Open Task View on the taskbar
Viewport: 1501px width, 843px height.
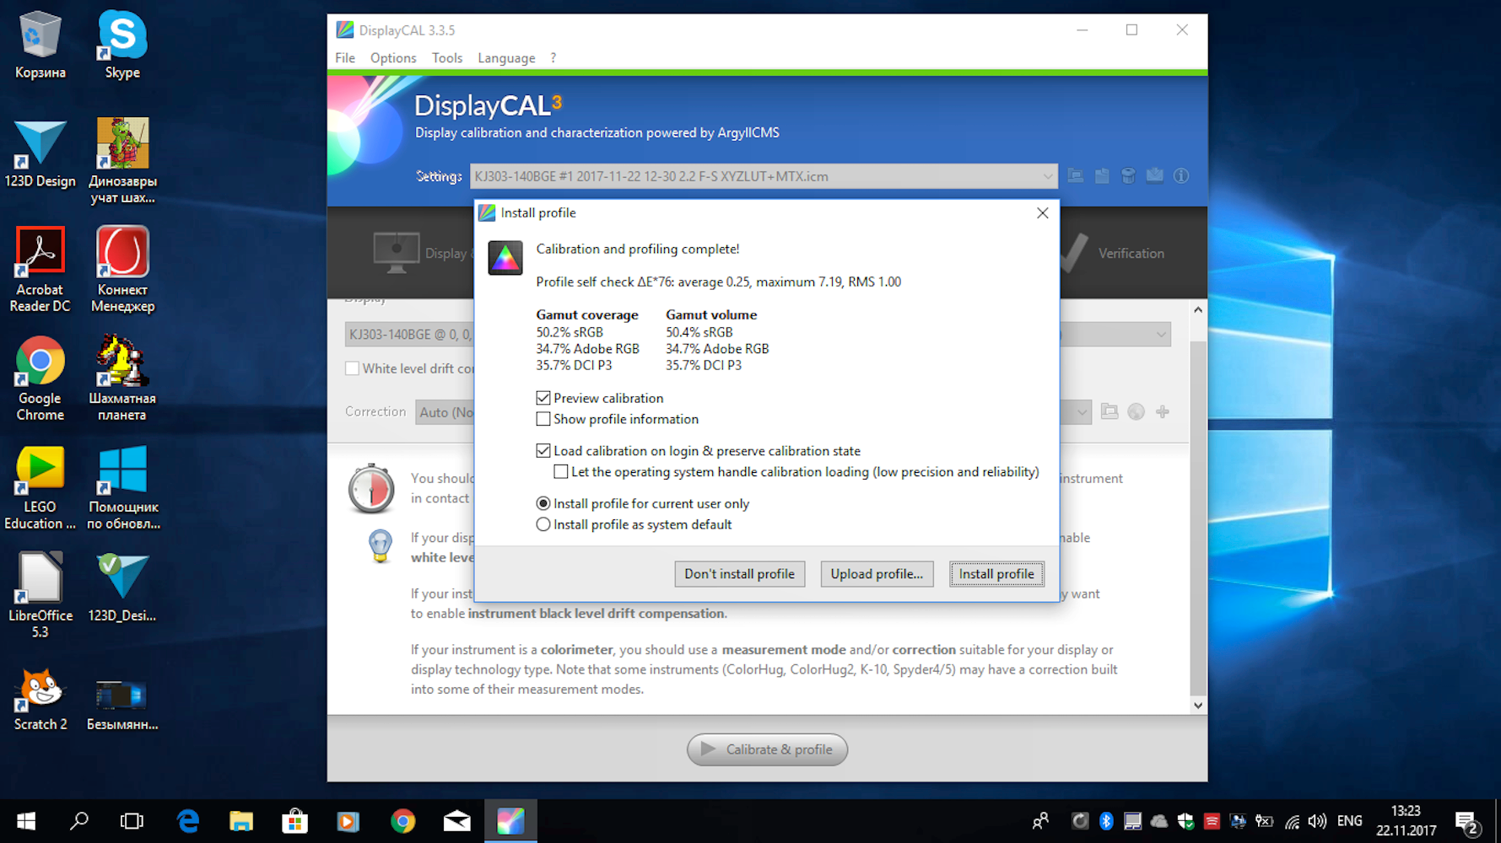tap(132, 821)
